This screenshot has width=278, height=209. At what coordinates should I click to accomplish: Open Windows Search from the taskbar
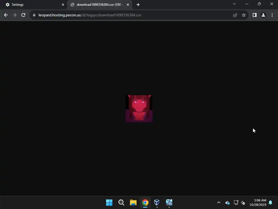[x=121, y=202]
